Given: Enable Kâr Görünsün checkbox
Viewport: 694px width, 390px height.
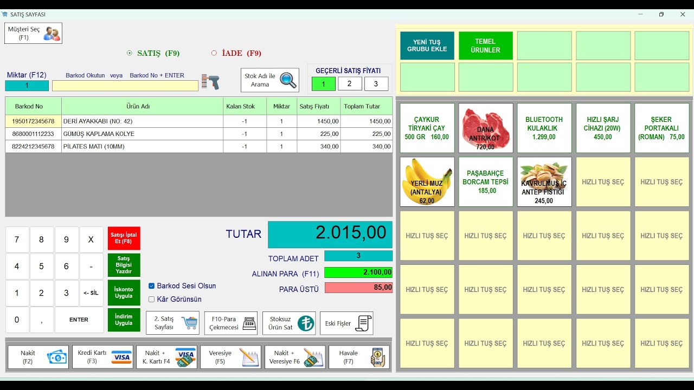Looking at the screenshot, I should [x=152, y=299].
